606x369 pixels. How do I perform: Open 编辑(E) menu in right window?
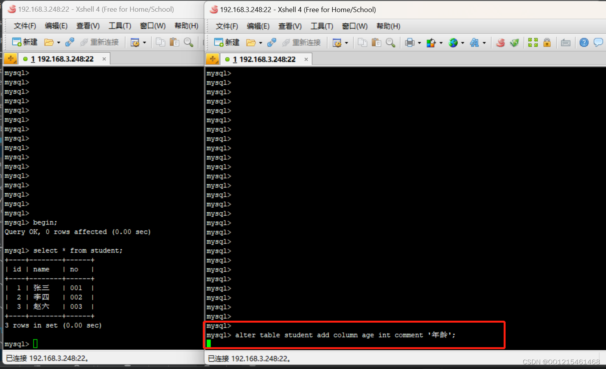click(258, 26)
